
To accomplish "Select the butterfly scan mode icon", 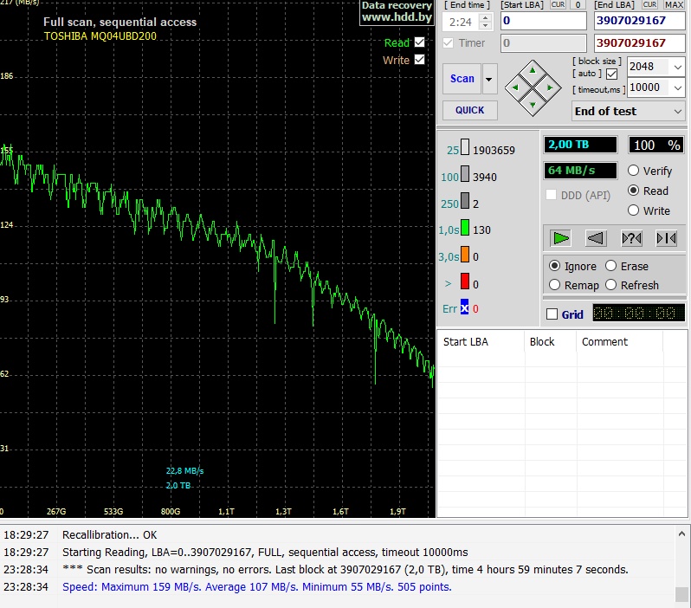I will [x=667, y=238].
